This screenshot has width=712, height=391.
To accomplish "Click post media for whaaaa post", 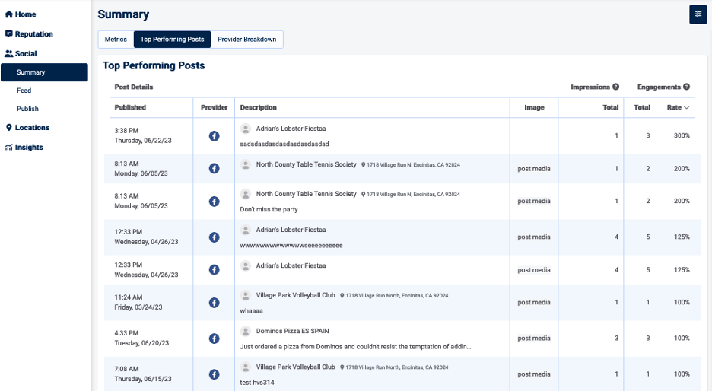I will [x=534, y=303].
